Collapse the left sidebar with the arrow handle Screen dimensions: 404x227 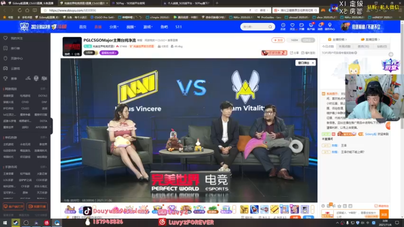click(51, 127)
